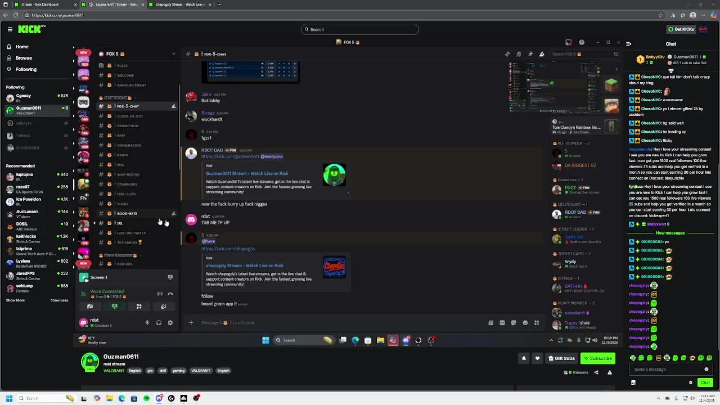Go to Home in Kick sidebar
This screenshot has height=405, width=720.
coord(22,47)
